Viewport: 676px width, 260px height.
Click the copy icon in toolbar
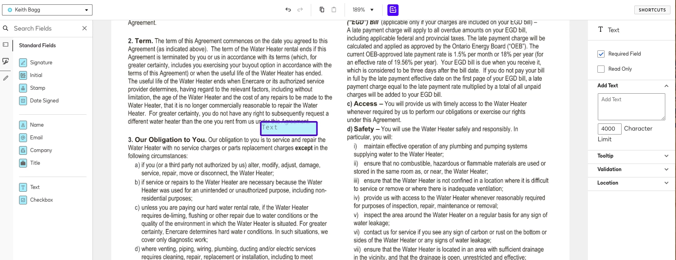tap(322, 10)
